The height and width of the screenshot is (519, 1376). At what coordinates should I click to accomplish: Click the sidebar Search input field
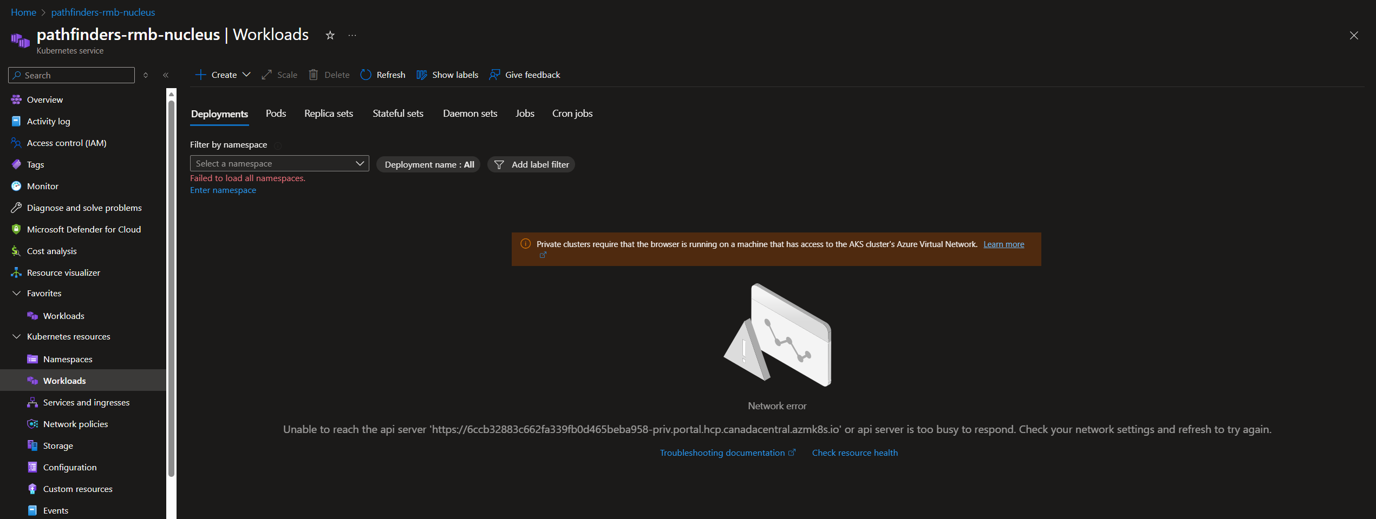tap(71, 75)
